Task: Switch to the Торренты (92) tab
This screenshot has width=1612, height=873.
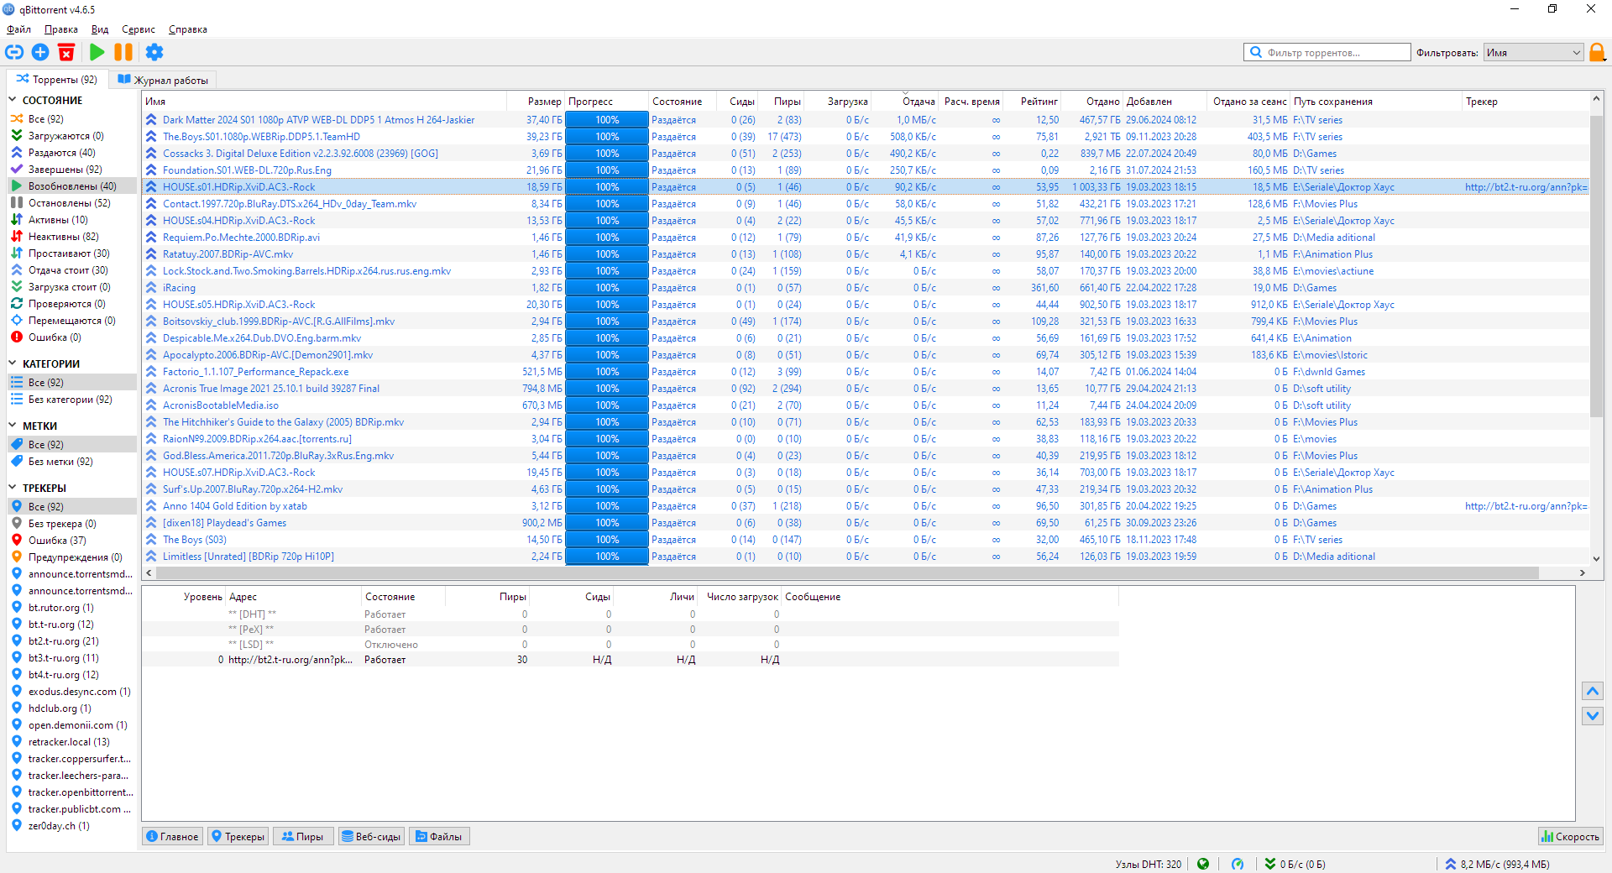Action: pyautogui.click(x=57, y=80)
